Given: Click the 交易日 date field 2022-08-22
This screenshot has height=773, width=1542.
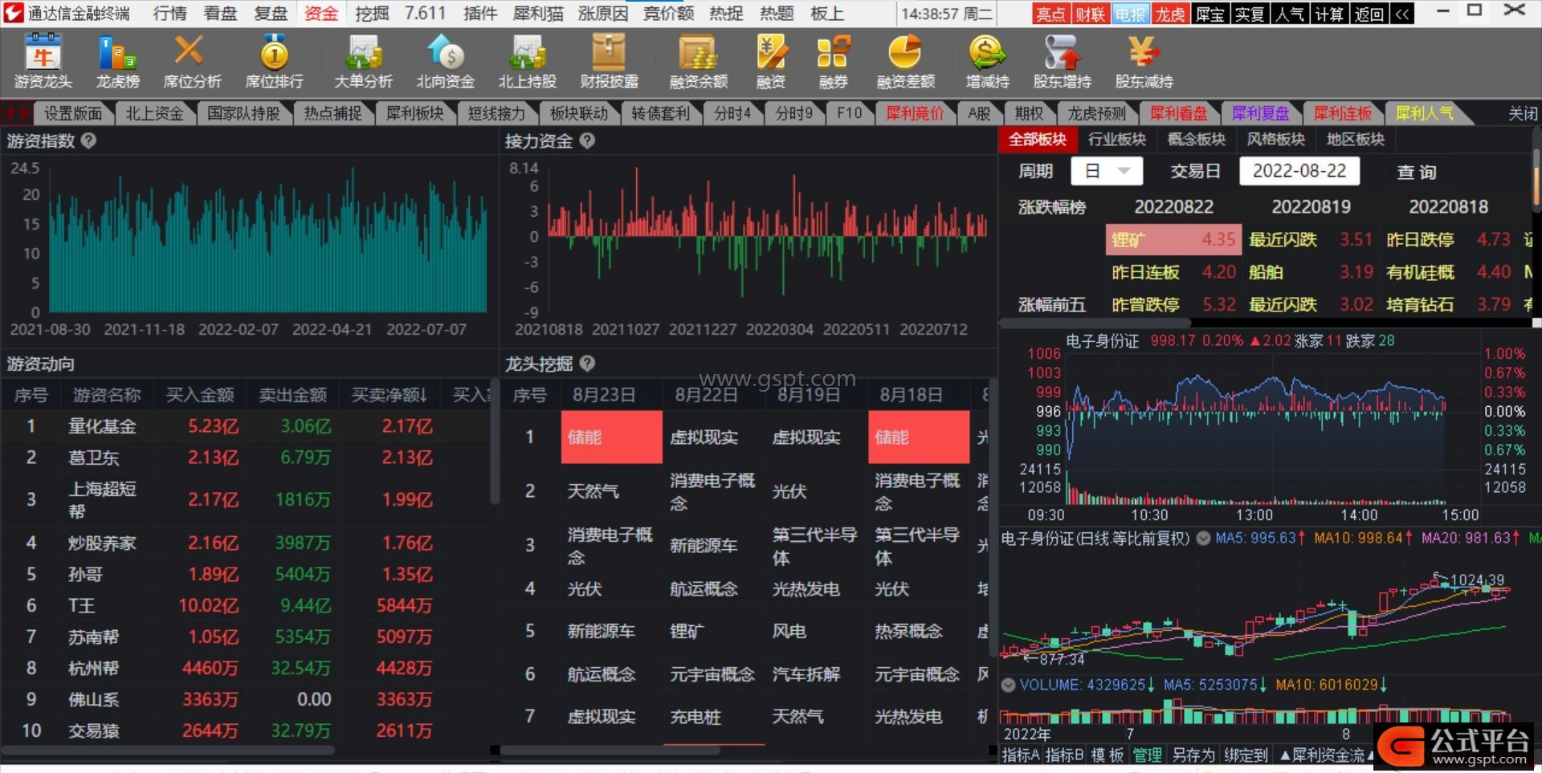Looking at the screenshot, I should click(x=1299, y=171).
